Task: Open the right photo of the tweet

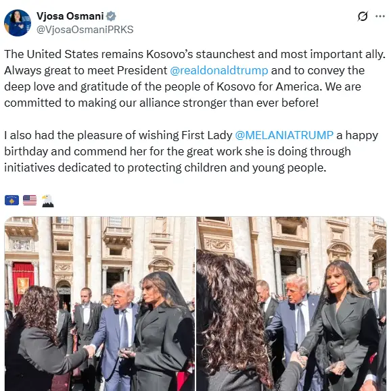Action: [292, 304]
